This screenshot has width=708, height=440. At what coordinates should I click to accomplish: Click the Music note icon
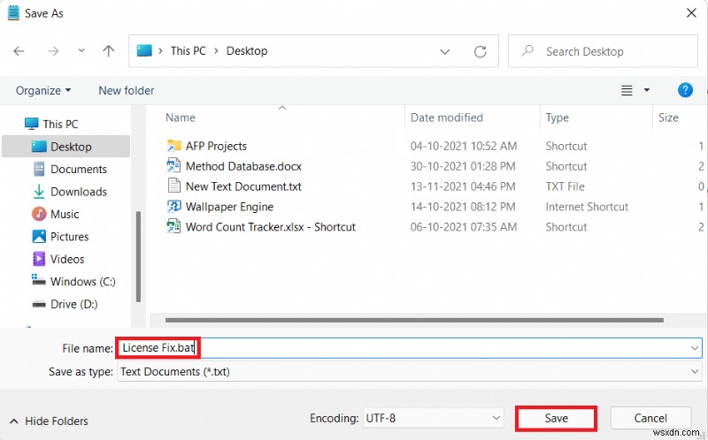click(x=39, y=214)
